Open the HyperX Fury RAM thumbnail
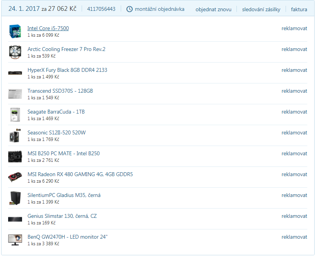This screenshot has width=315, height=258. coord(15,73)
